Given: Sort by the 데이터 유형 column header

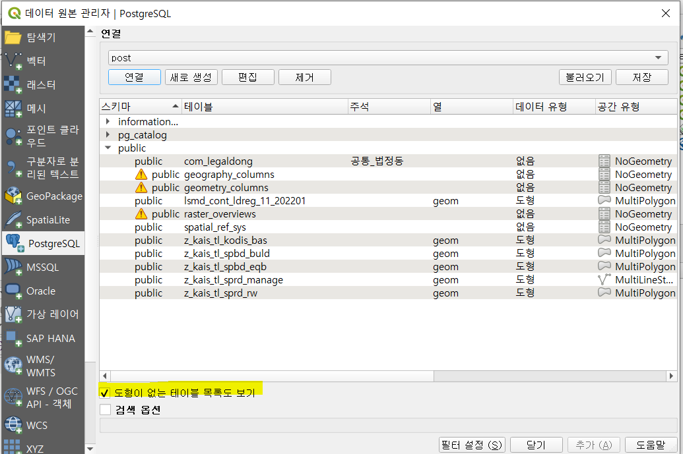Looking at the screenshot, I should pyautogui.click(x=554, y=107).
